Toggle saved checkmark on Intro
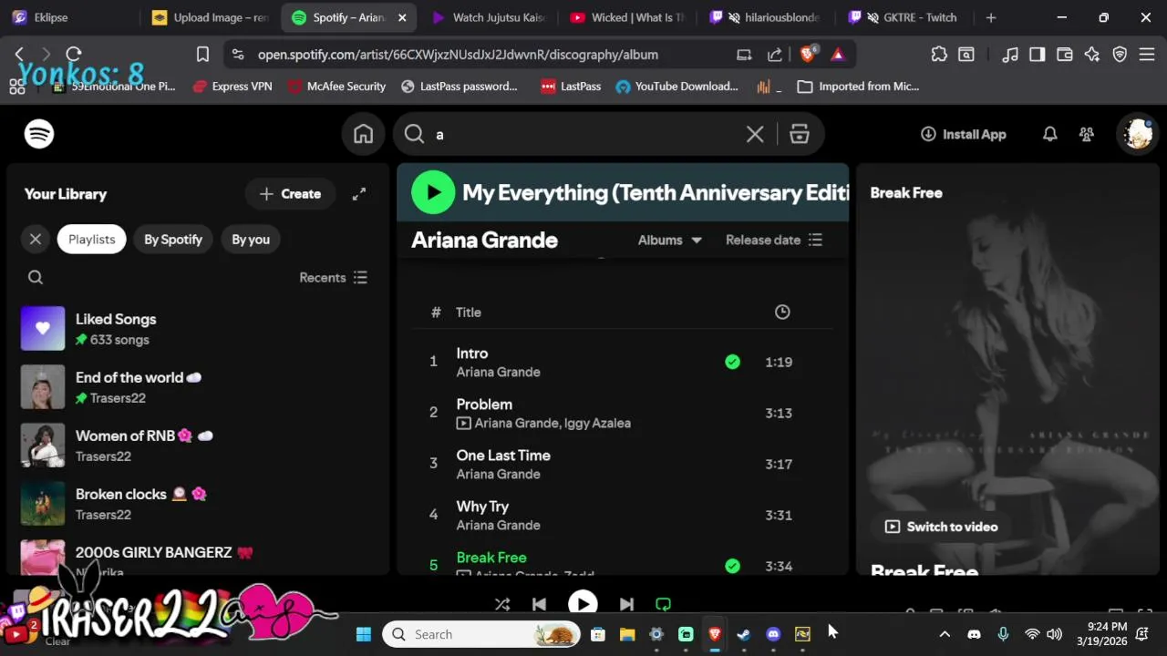This screenshot has height=656, width=1167. click(732, 362)
